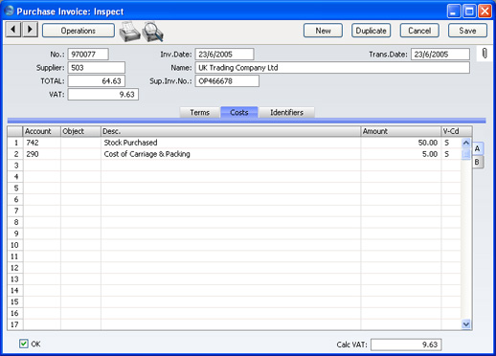The width and height of the screenshot is (496, 356).
Task: Click the Sup.Inv.No. field OP466678
Action: (x=227, y=81)
